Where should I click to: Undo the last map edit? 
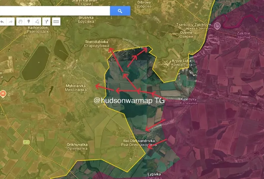(x=3, y=22)
